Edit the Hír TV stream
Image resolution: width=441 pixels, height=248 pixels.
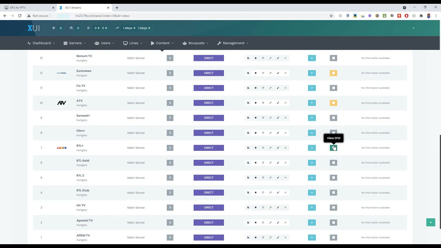(x=278, y=208)
